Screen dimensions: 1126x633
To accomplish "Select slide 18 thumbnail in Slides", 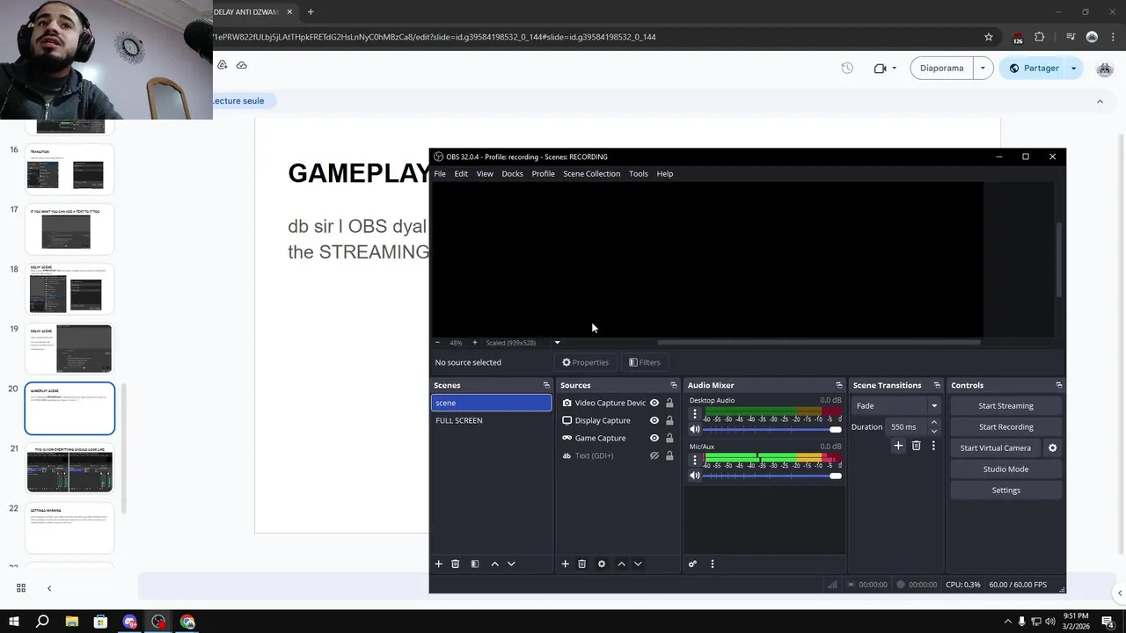I will [70, 288].
